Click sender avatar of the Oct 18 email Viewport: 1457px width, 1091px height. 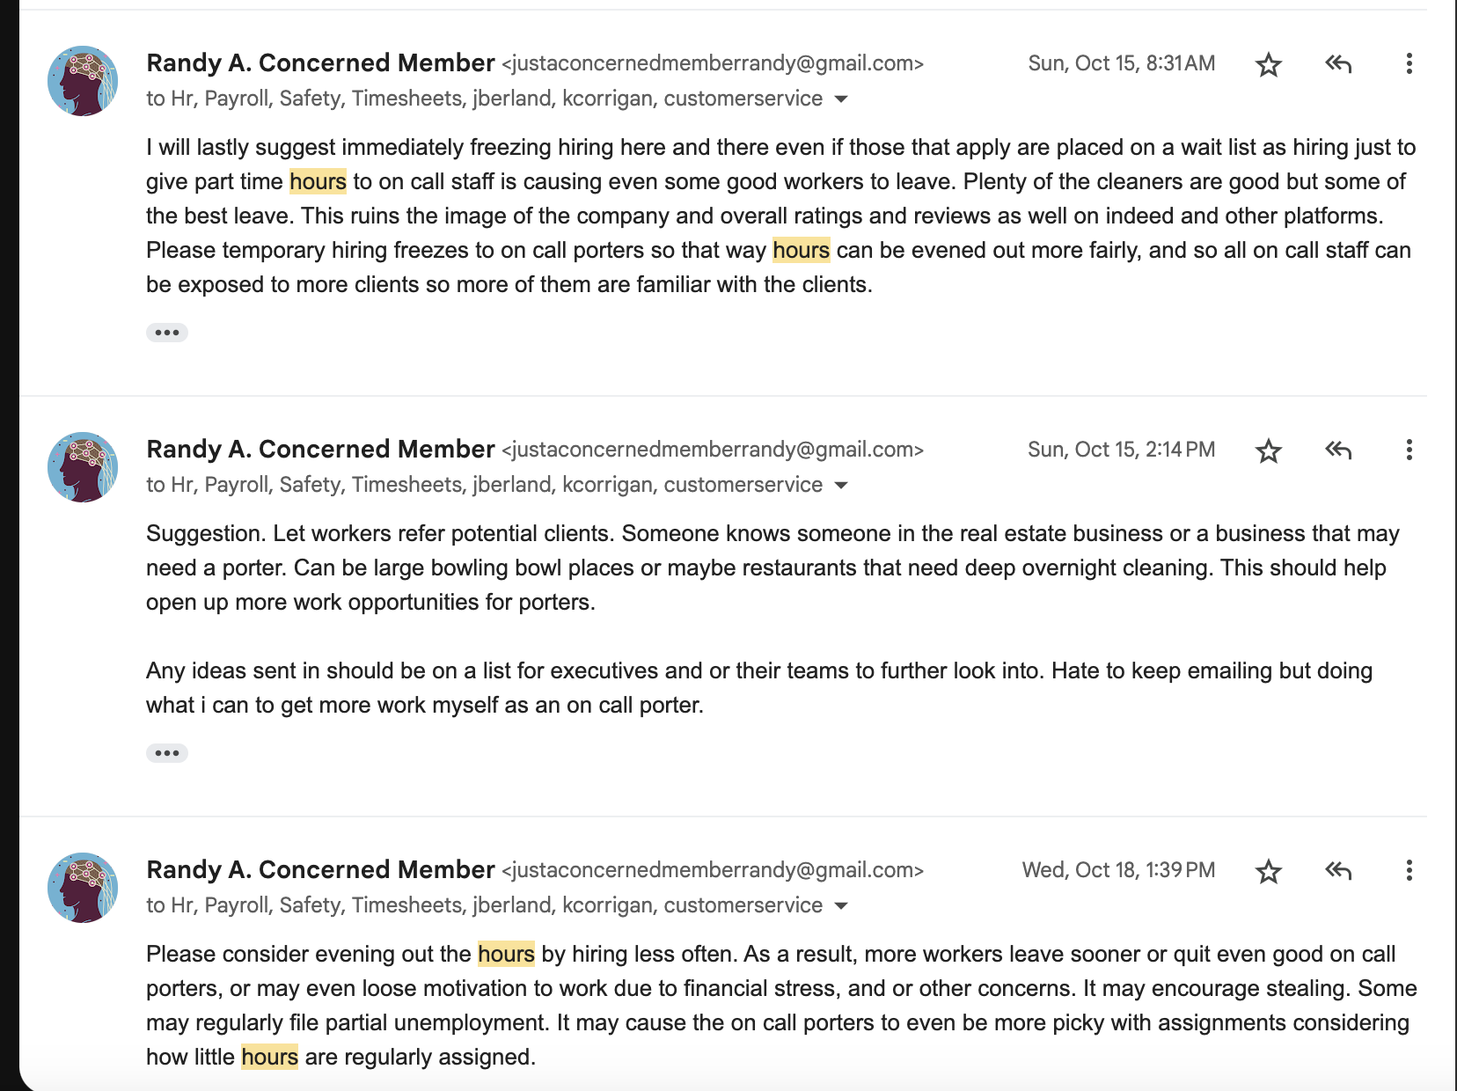pyautogui.click(x=83, y=888)
